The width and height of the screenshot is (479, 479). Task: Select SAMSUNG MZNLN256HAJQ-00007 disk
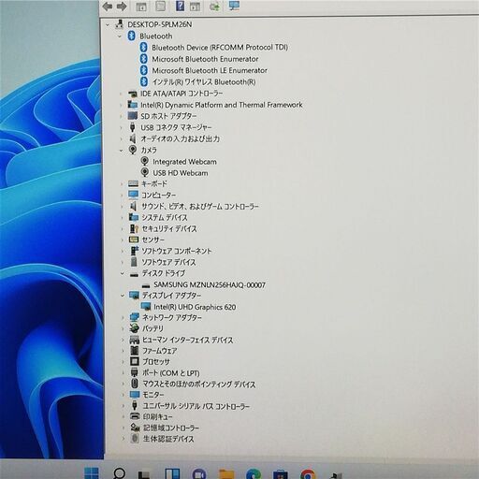pos(210,284)
